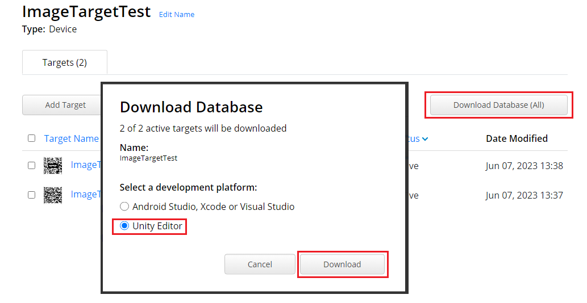Check the box for the 13:38 target row

point(32,165)
